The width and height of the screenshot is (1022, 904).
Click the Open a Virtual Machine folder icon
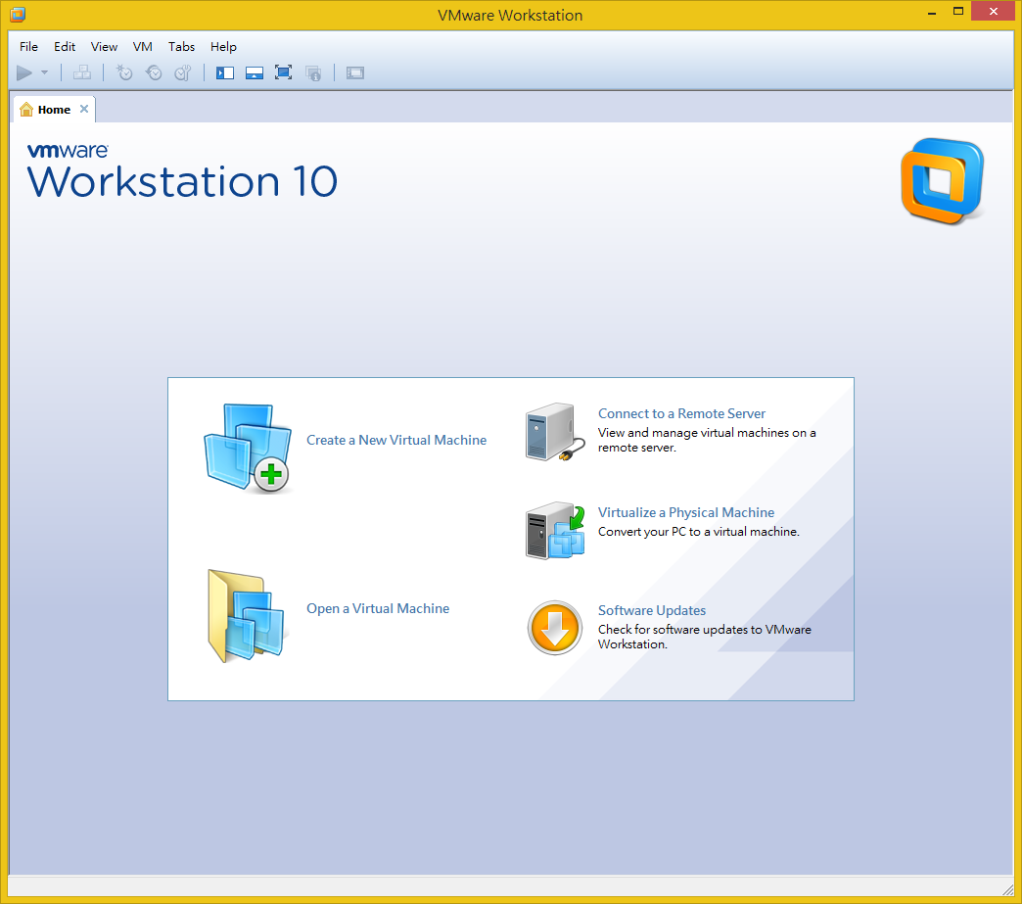(247, 616)
